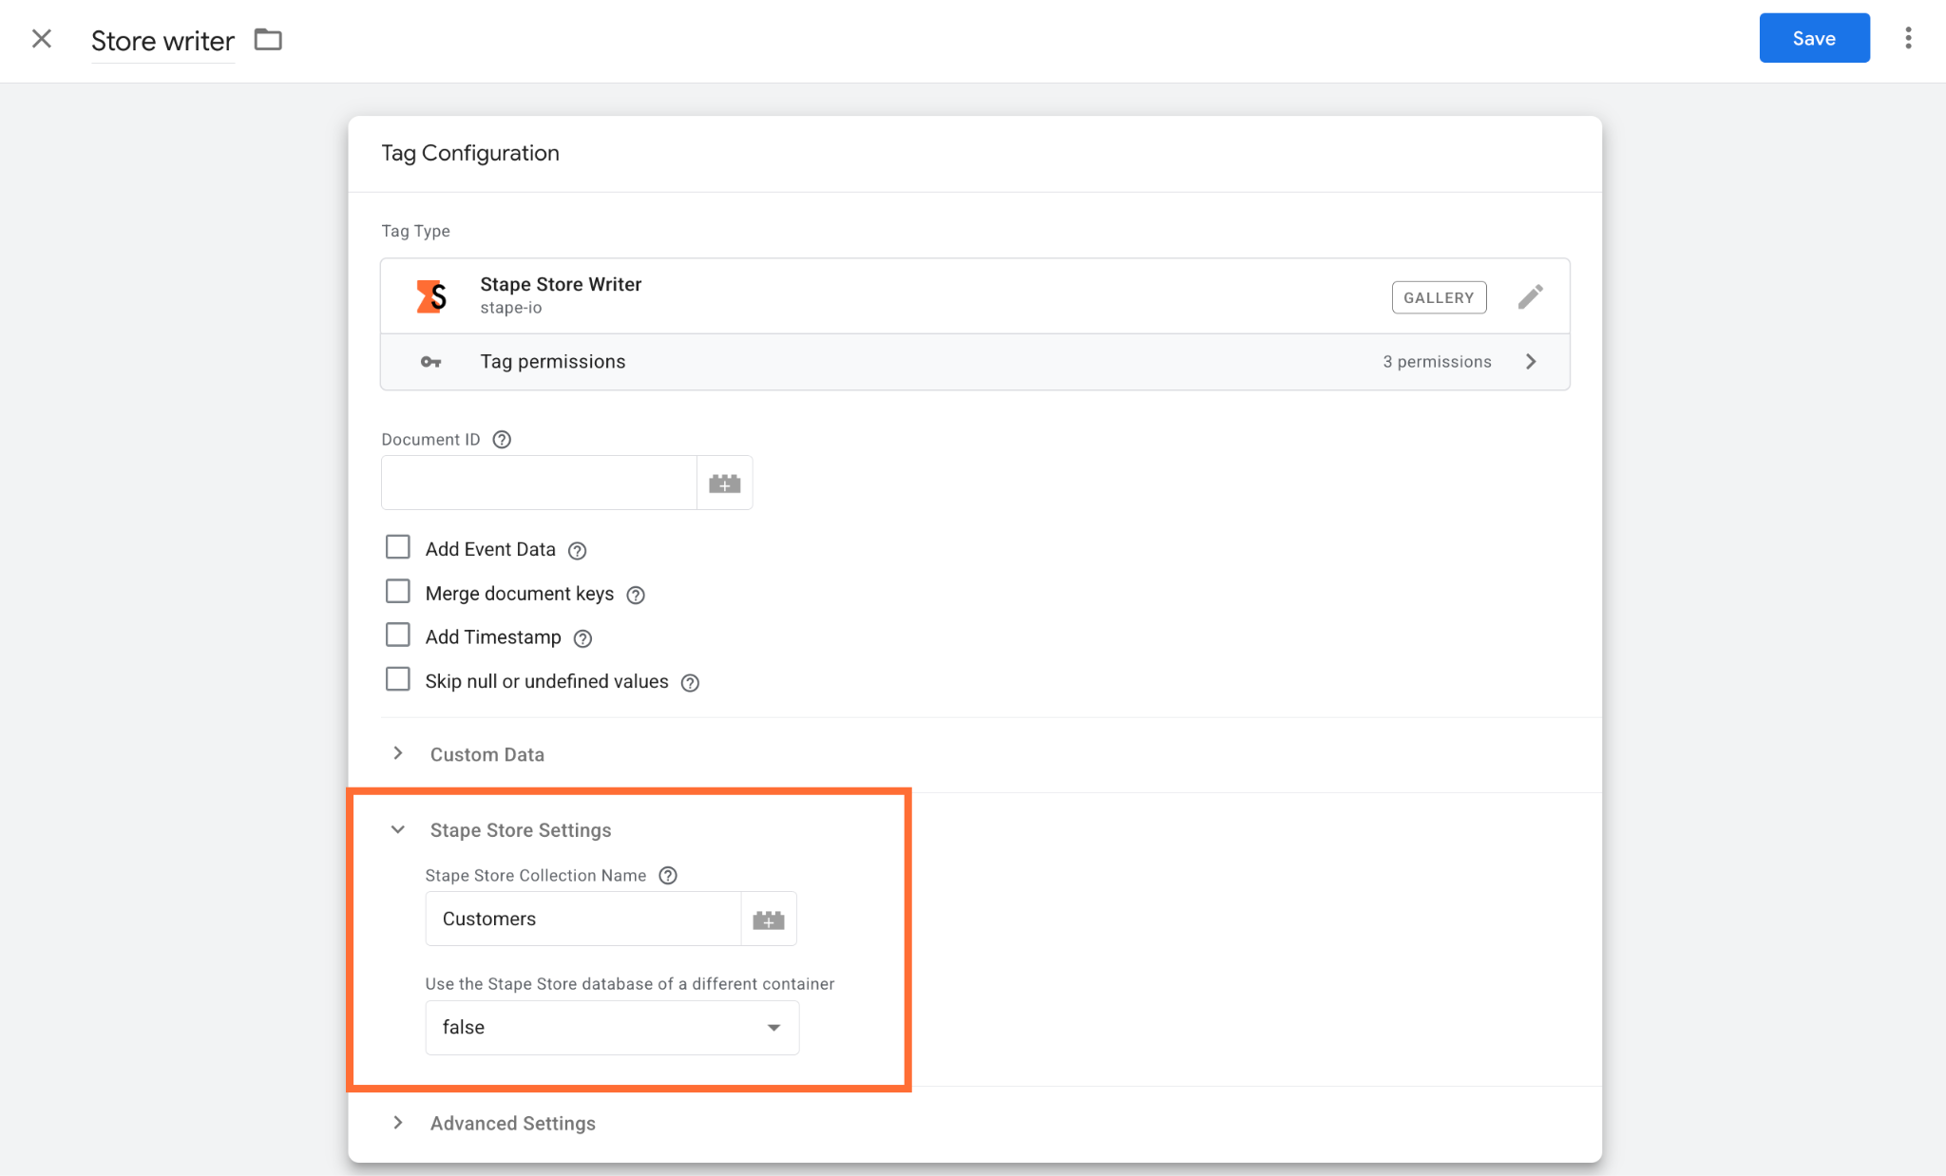Image resolution: width=1946 pixels, height=1176 pixels.
Task: Click the GALLERY badge
Action: pyautogui.click(x=1439, y=297)
